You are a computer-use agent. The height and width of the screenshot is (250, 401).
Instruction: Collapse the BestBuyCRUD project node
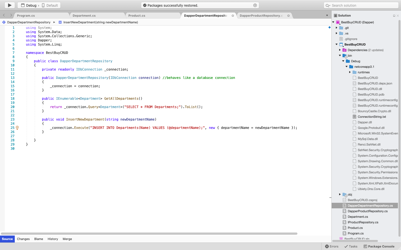[x=336, y=44]
